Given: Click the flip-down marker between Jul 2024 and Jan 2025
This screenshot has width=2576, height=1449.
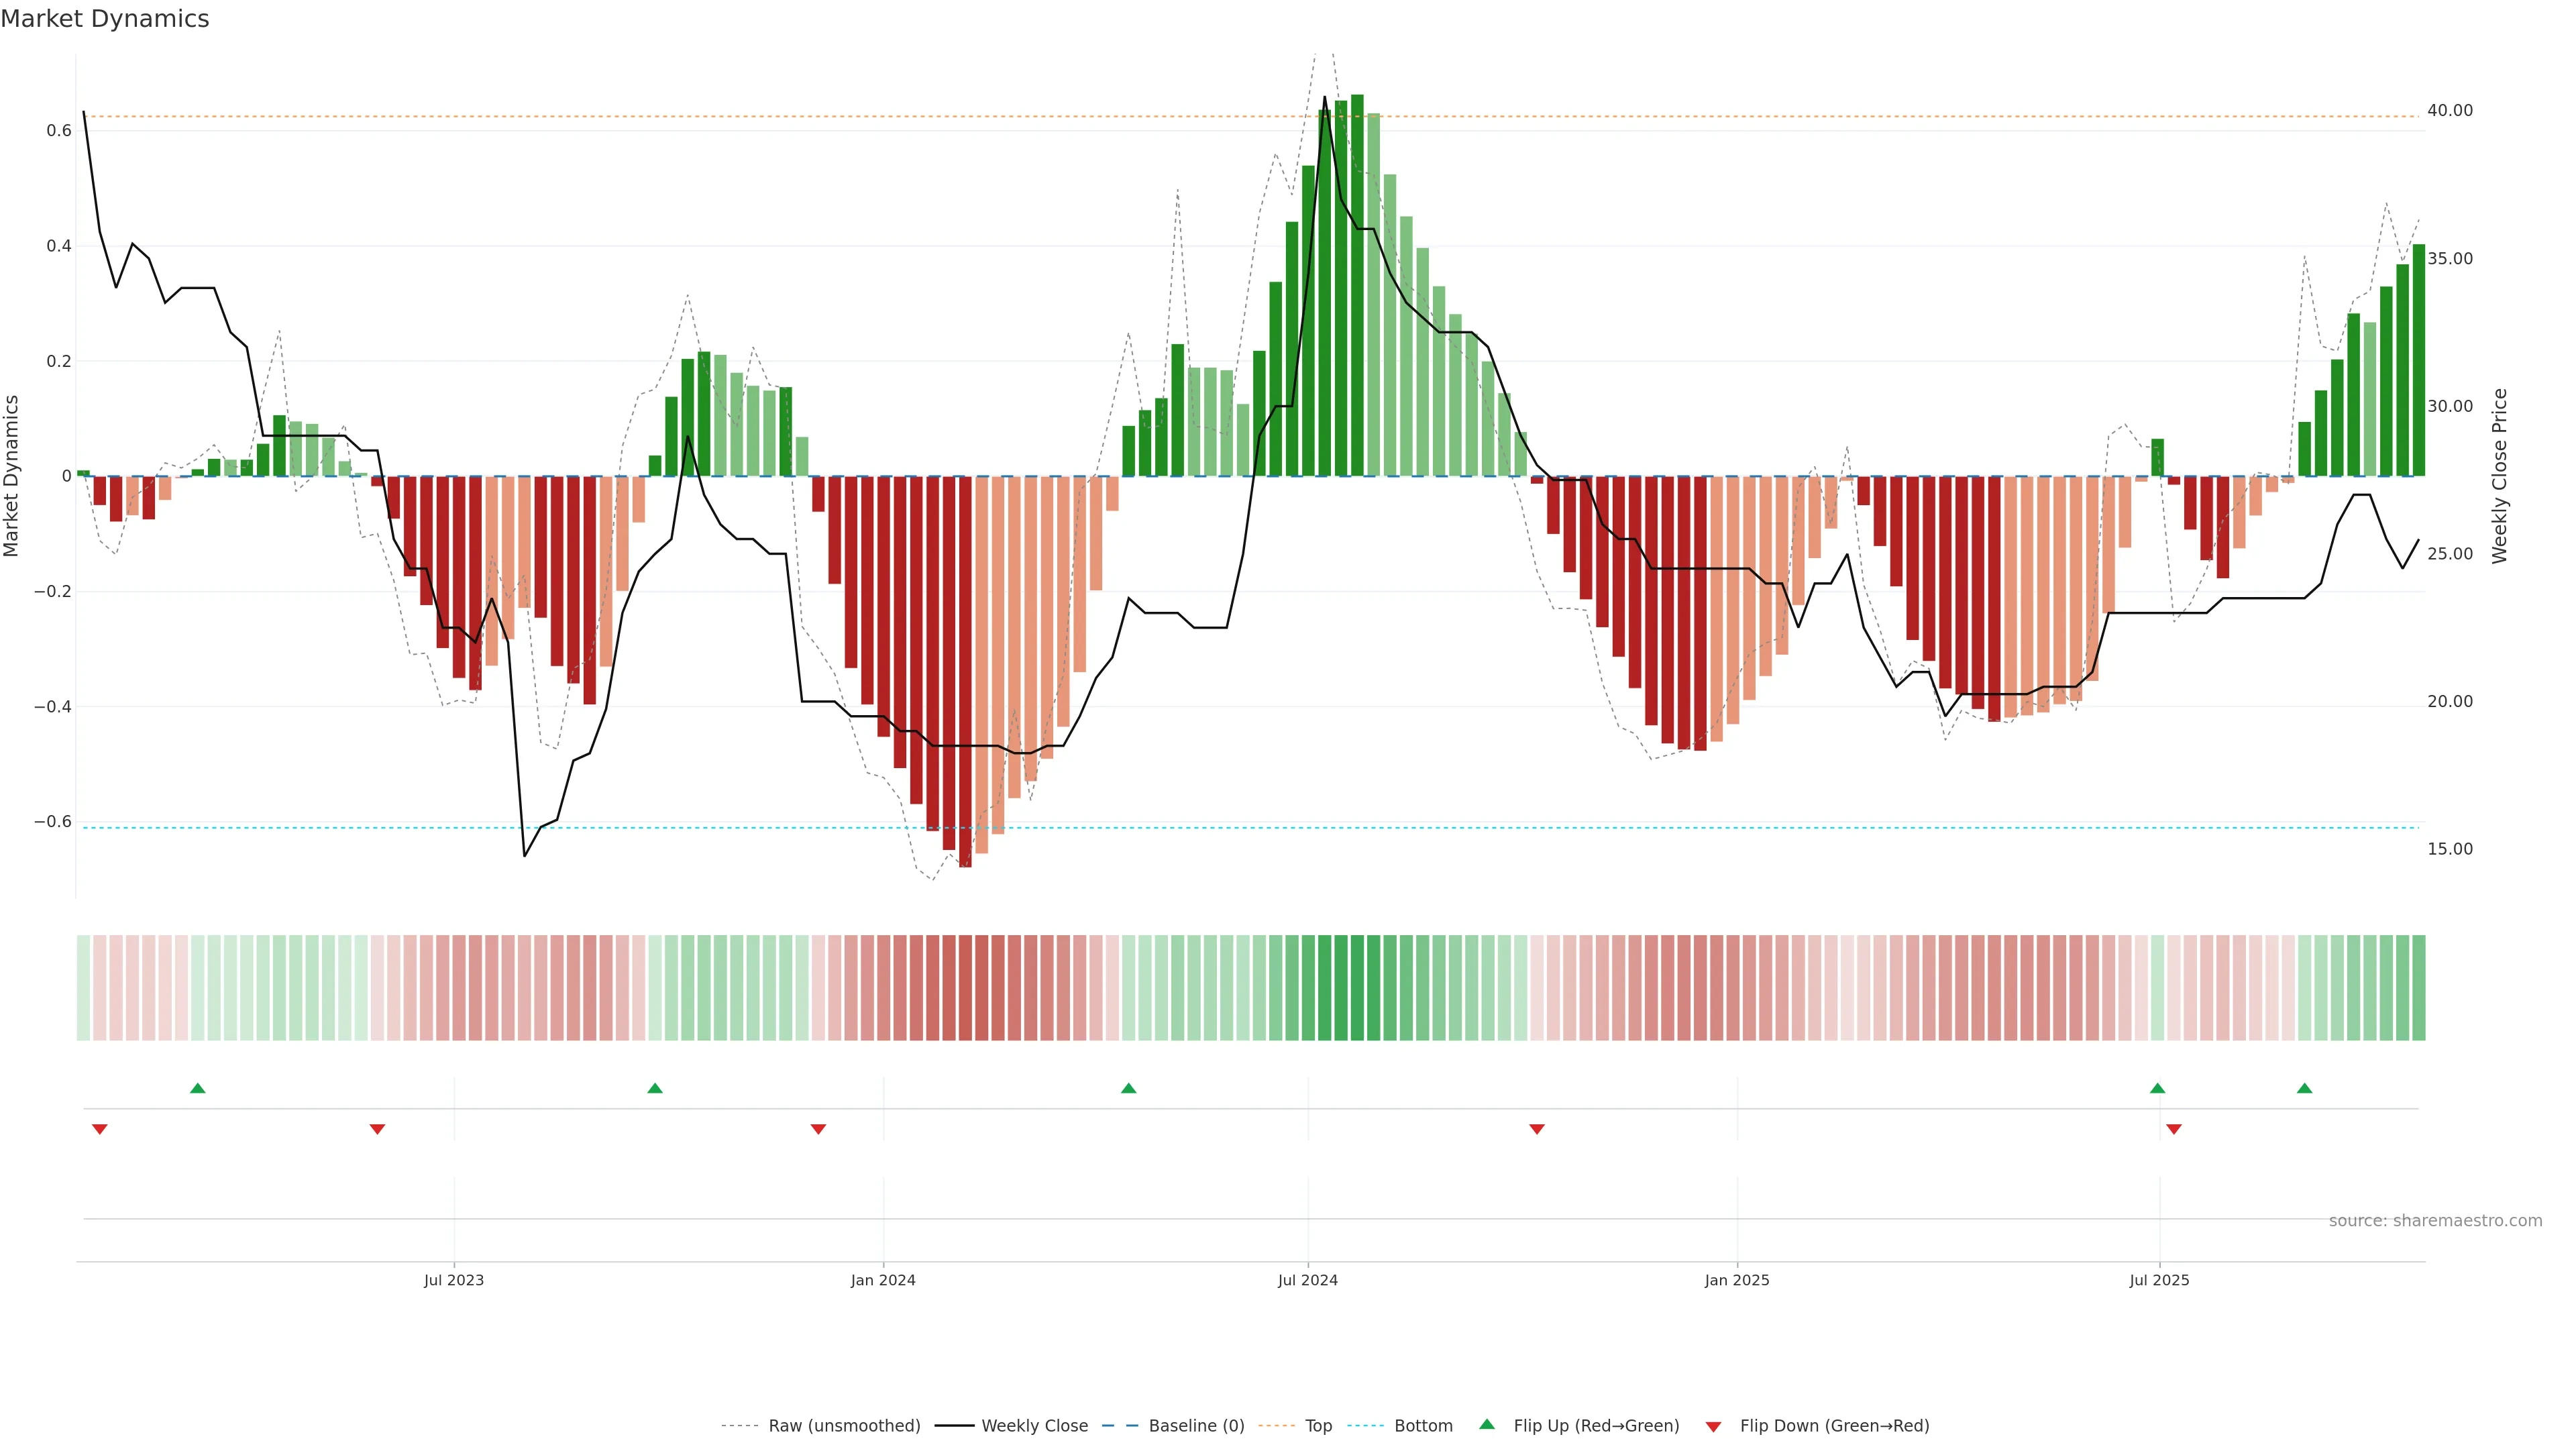Looking at the screenshot, I should pyautogui.click(x=1537, y=1129).
